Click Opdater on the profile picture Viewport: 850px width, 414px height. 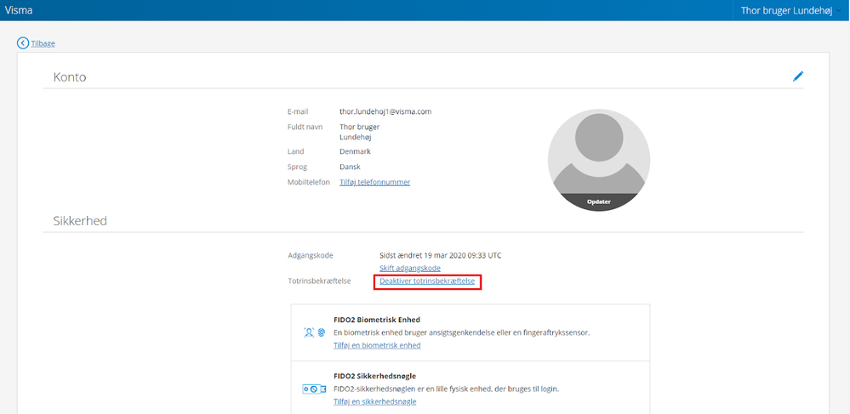point(598,201)
